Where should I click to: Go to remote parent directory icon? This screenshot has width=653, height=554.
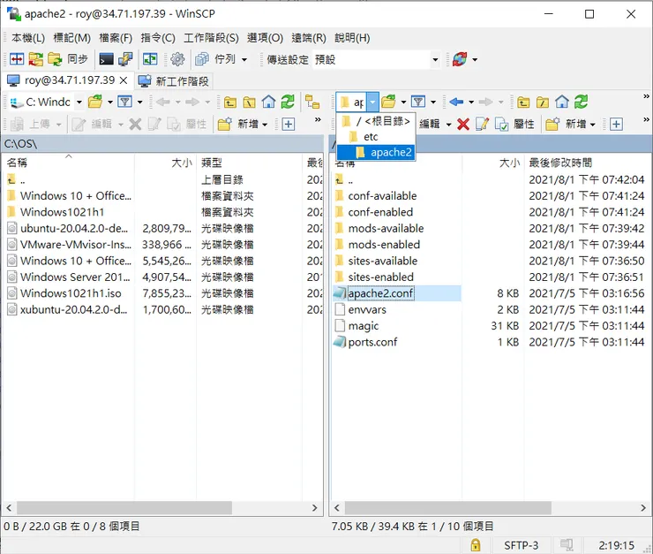pos(523,102)
